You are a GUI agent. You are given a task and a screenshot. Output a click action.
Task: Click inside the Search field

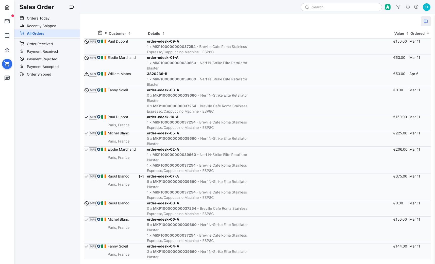(x=341, y=7)
